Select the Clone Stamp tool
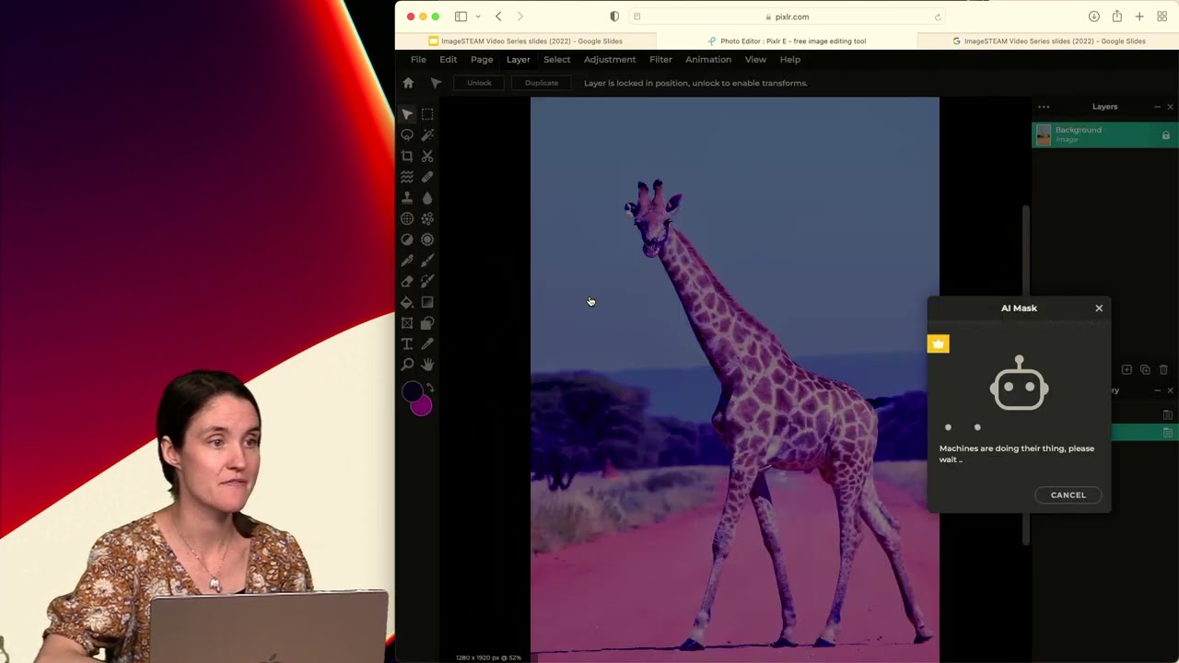1179x663 pixels. (x=407, y=198)
